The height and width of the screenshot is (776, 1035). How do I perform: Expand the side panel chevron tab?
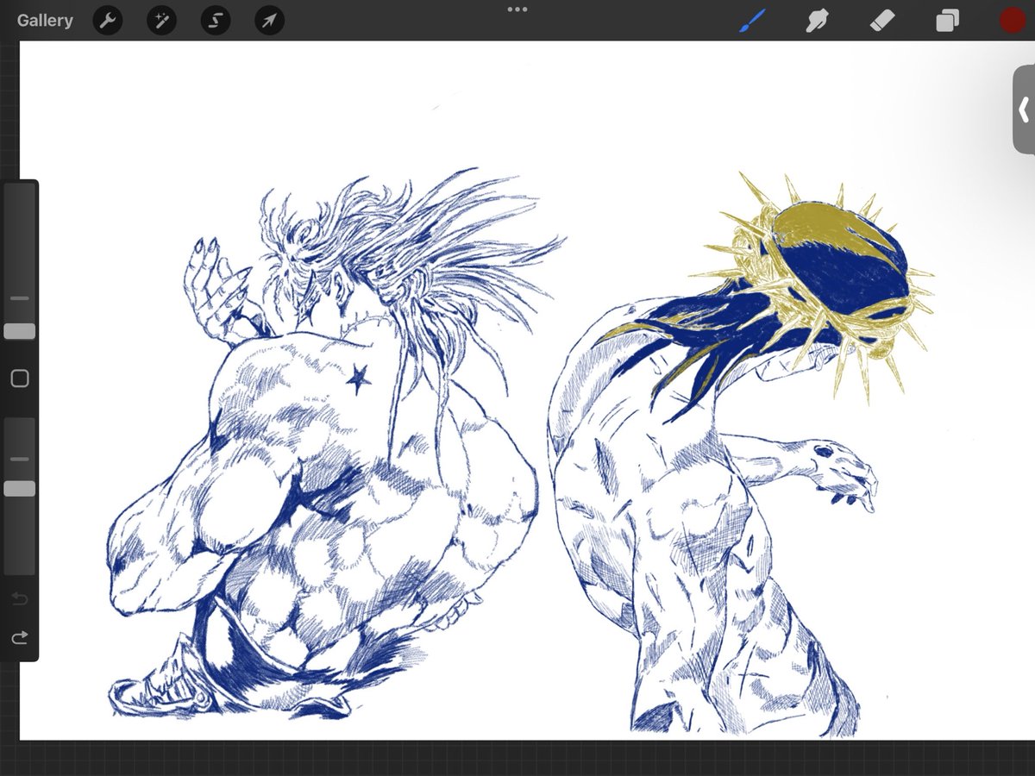pyautogui.click(x=1024, y=110)
